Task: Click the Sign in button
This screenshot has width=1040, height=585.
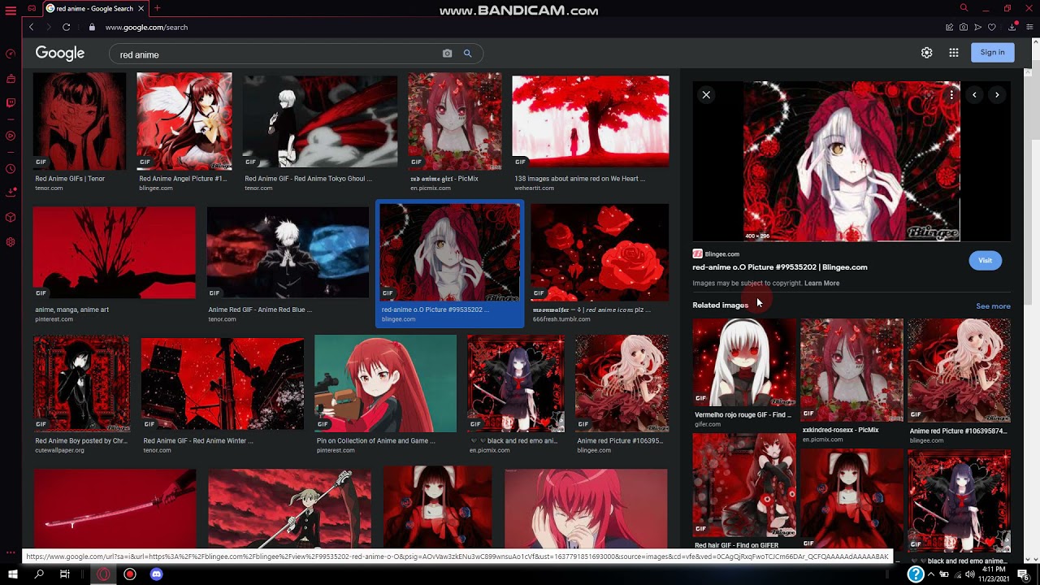Action: (992, 52)
